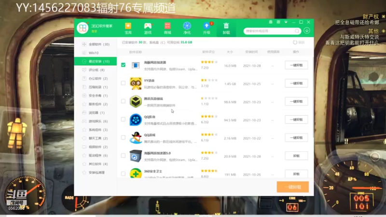Open the 商城 store icon tab
Screen dimensions: 386x217
tap(167, 28)
